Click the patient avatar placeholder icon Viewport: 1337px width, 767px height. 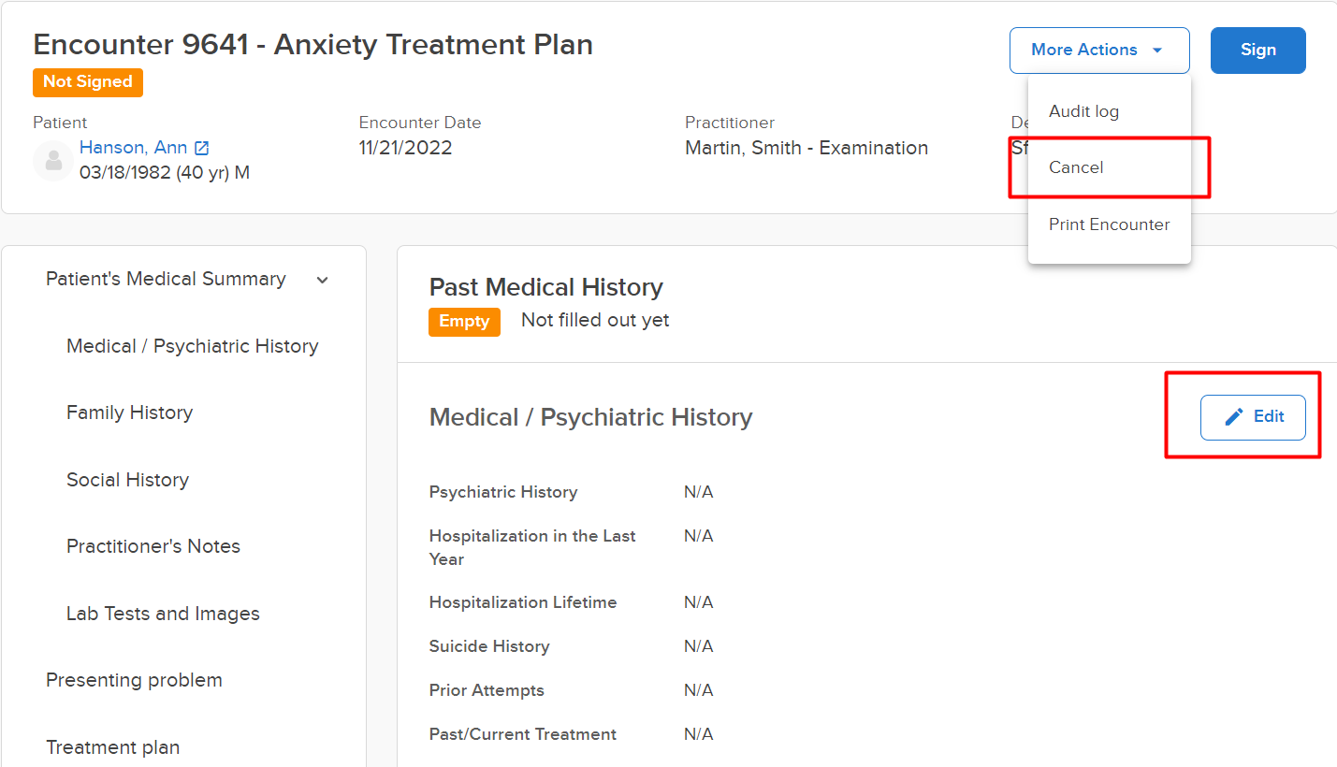[53, 161]
